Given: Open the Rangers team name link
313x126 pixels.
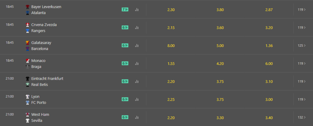Looking at the screenshot, I should [38, 31].
